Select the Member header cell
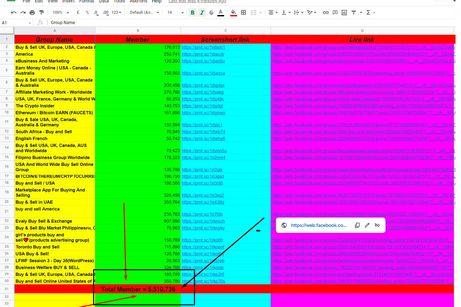Screen dimensions: 461x307 tap(138, 39)
